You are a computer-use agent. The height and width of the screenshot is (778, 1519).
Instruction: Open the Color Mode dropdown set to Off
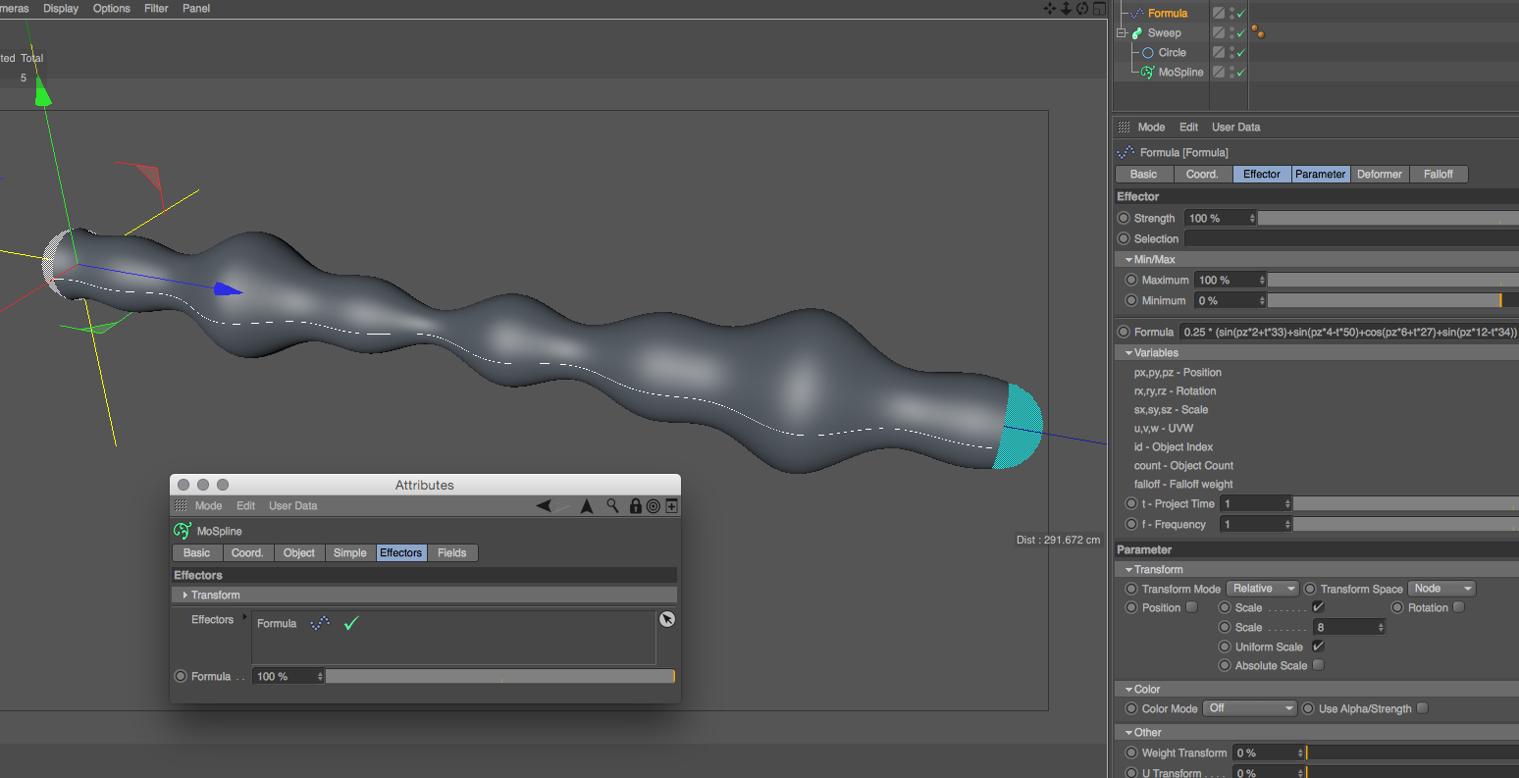pos(1248,707)
